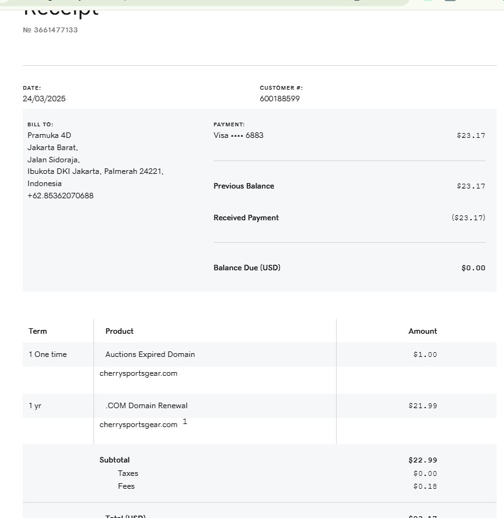This screenshot has height=518, width=504.
Task: Click the Product column header
Action: tap(119, 331)
